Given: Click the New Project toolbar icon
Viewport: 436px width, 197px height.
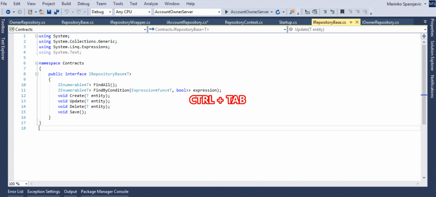Looking at the screenshot, I should pos(31,12).
